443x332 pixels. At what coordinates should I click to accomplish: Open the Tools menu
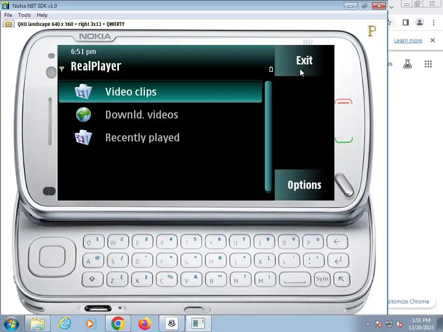pyautogui.click(x=24, y=15)
